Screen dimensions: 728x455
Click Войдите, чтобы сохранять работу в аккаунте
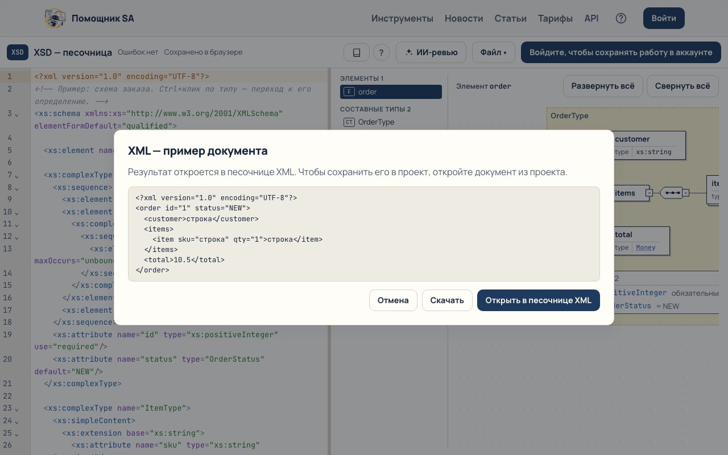[x=621, y=52]
